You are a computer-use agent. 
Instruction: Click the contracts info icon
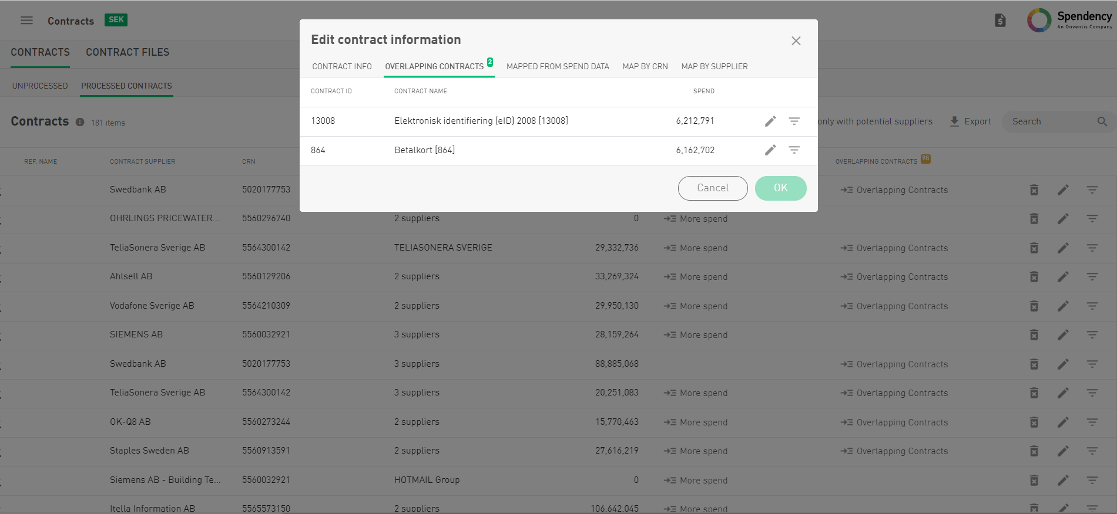pyautogui.click(x=80, y=123)
